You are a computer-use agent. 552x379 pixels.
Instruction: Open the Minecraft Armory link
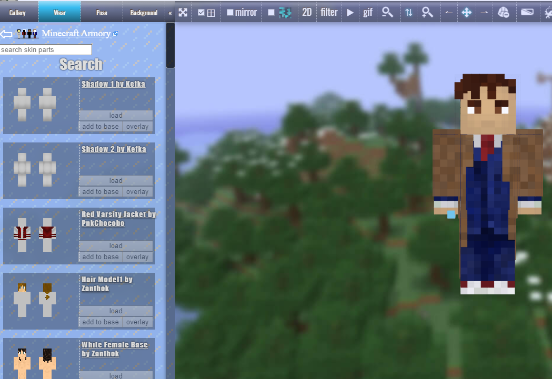tap(76, 34)
